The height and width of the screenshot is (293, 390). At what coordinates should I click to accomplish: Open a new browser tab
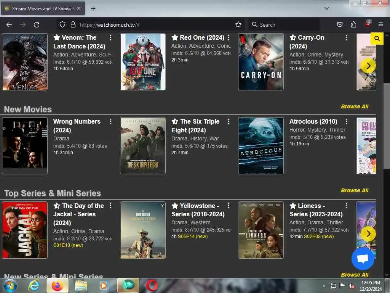click(x=93, y=9)
